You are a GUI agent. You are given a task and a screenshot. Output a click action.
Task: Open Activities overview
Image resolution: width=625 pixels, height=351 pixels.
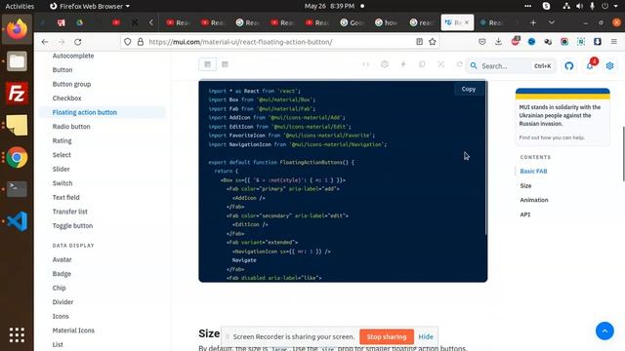point(20,6)
